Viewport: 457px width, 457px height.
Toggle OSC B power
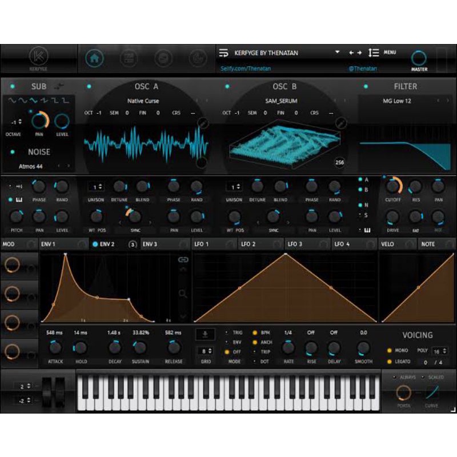pyautogui.click(x=227, y=86)
